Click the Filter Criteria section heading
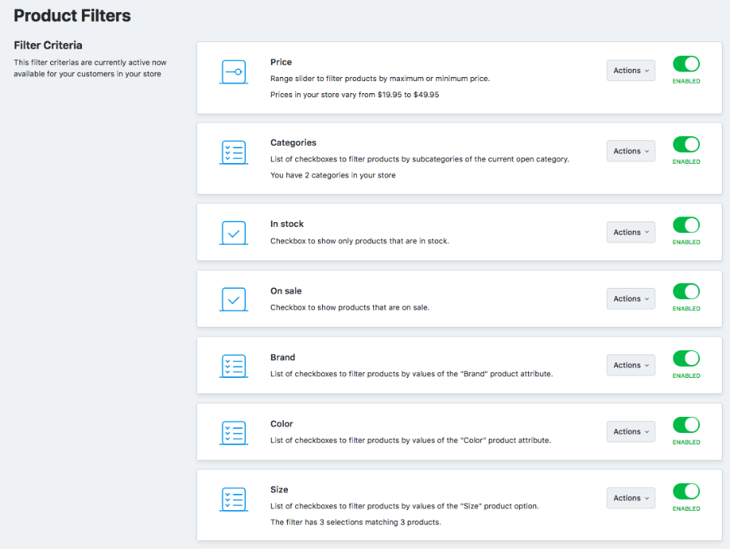The image size is (730, 549). (x=48, y=45)
